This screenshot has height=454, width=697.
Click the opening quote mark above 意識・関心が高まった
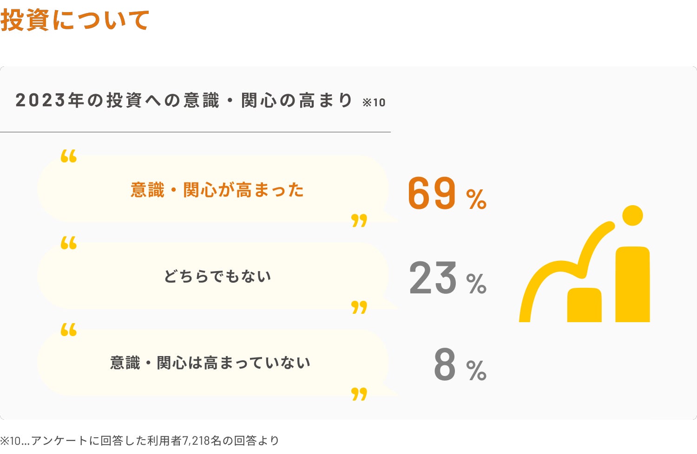(x=69, y=156)
